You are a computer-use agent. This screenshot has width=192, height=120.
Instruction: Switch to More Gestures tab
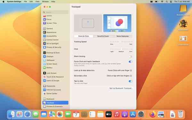click(123, 36)
